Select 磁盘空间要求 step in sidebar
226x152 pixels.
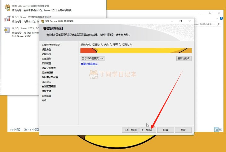49,68
